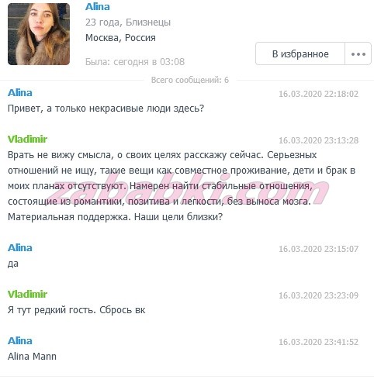Viewport: 374px width, 383px height.
Task: Click the 'Alina Mann' message text
Action: pos(32,357)
